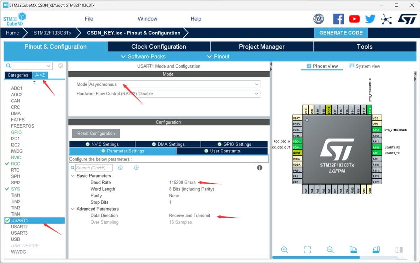Click the ST company logo

[407, 19]
